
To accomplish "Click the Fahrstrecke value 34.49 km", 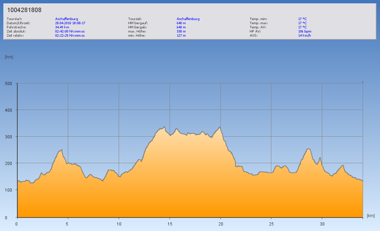I will 62,27.
